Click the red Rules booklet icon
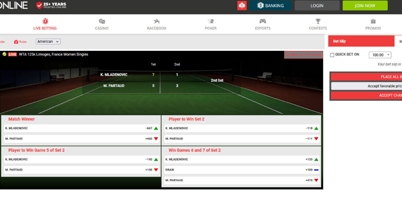Image resolution: width=402 pixels, height=215 pixels. click(x=15, y=41)
